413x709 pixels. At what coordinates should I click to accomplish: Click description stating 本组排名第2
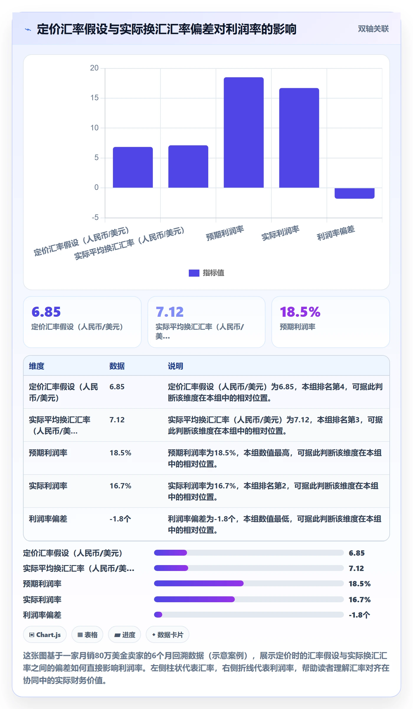[273, 491]
